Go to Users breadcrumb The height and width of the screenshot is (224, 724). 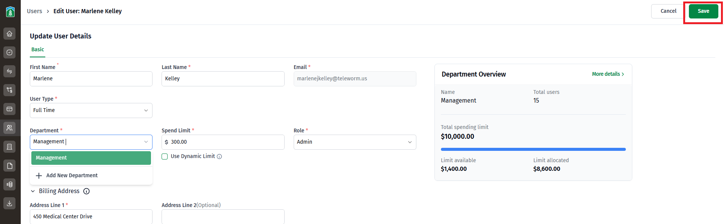click(34, 11)
